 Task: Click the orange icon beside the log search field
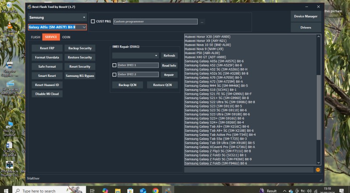318,170
